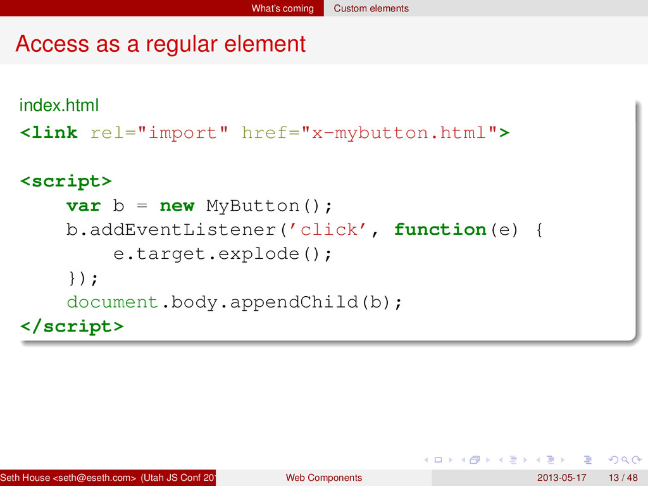
Task: Click the new MyButton() code line
Action: 199,206
